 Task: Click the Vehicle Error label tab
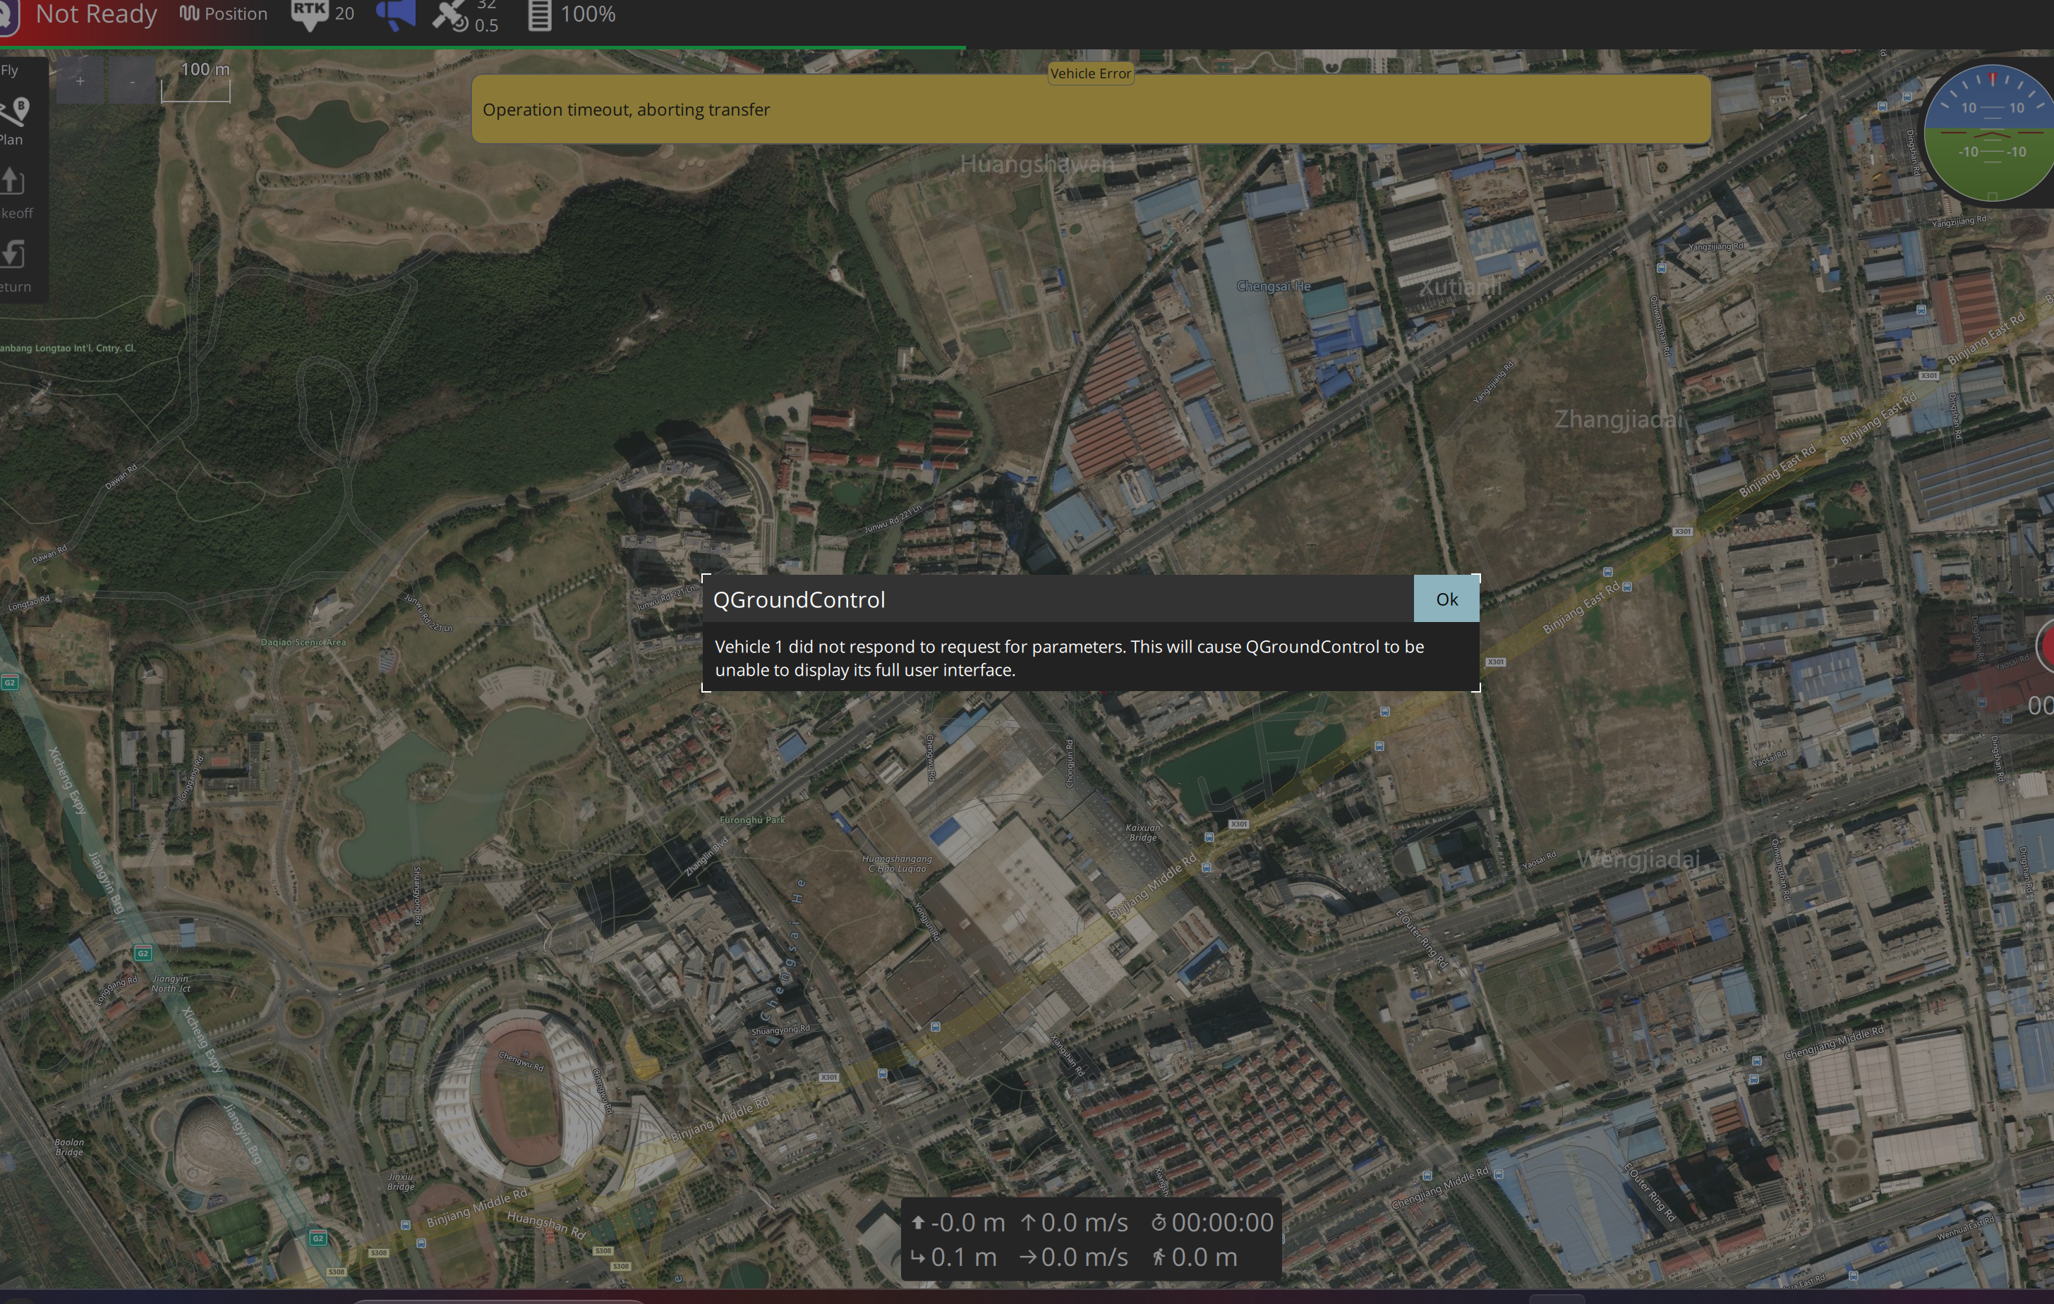click(x=1090, y=73)
